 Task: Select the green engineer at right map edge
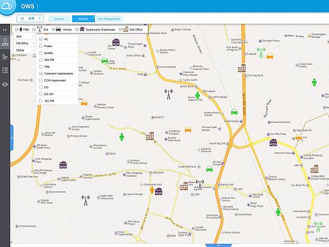tap(314, 82)
